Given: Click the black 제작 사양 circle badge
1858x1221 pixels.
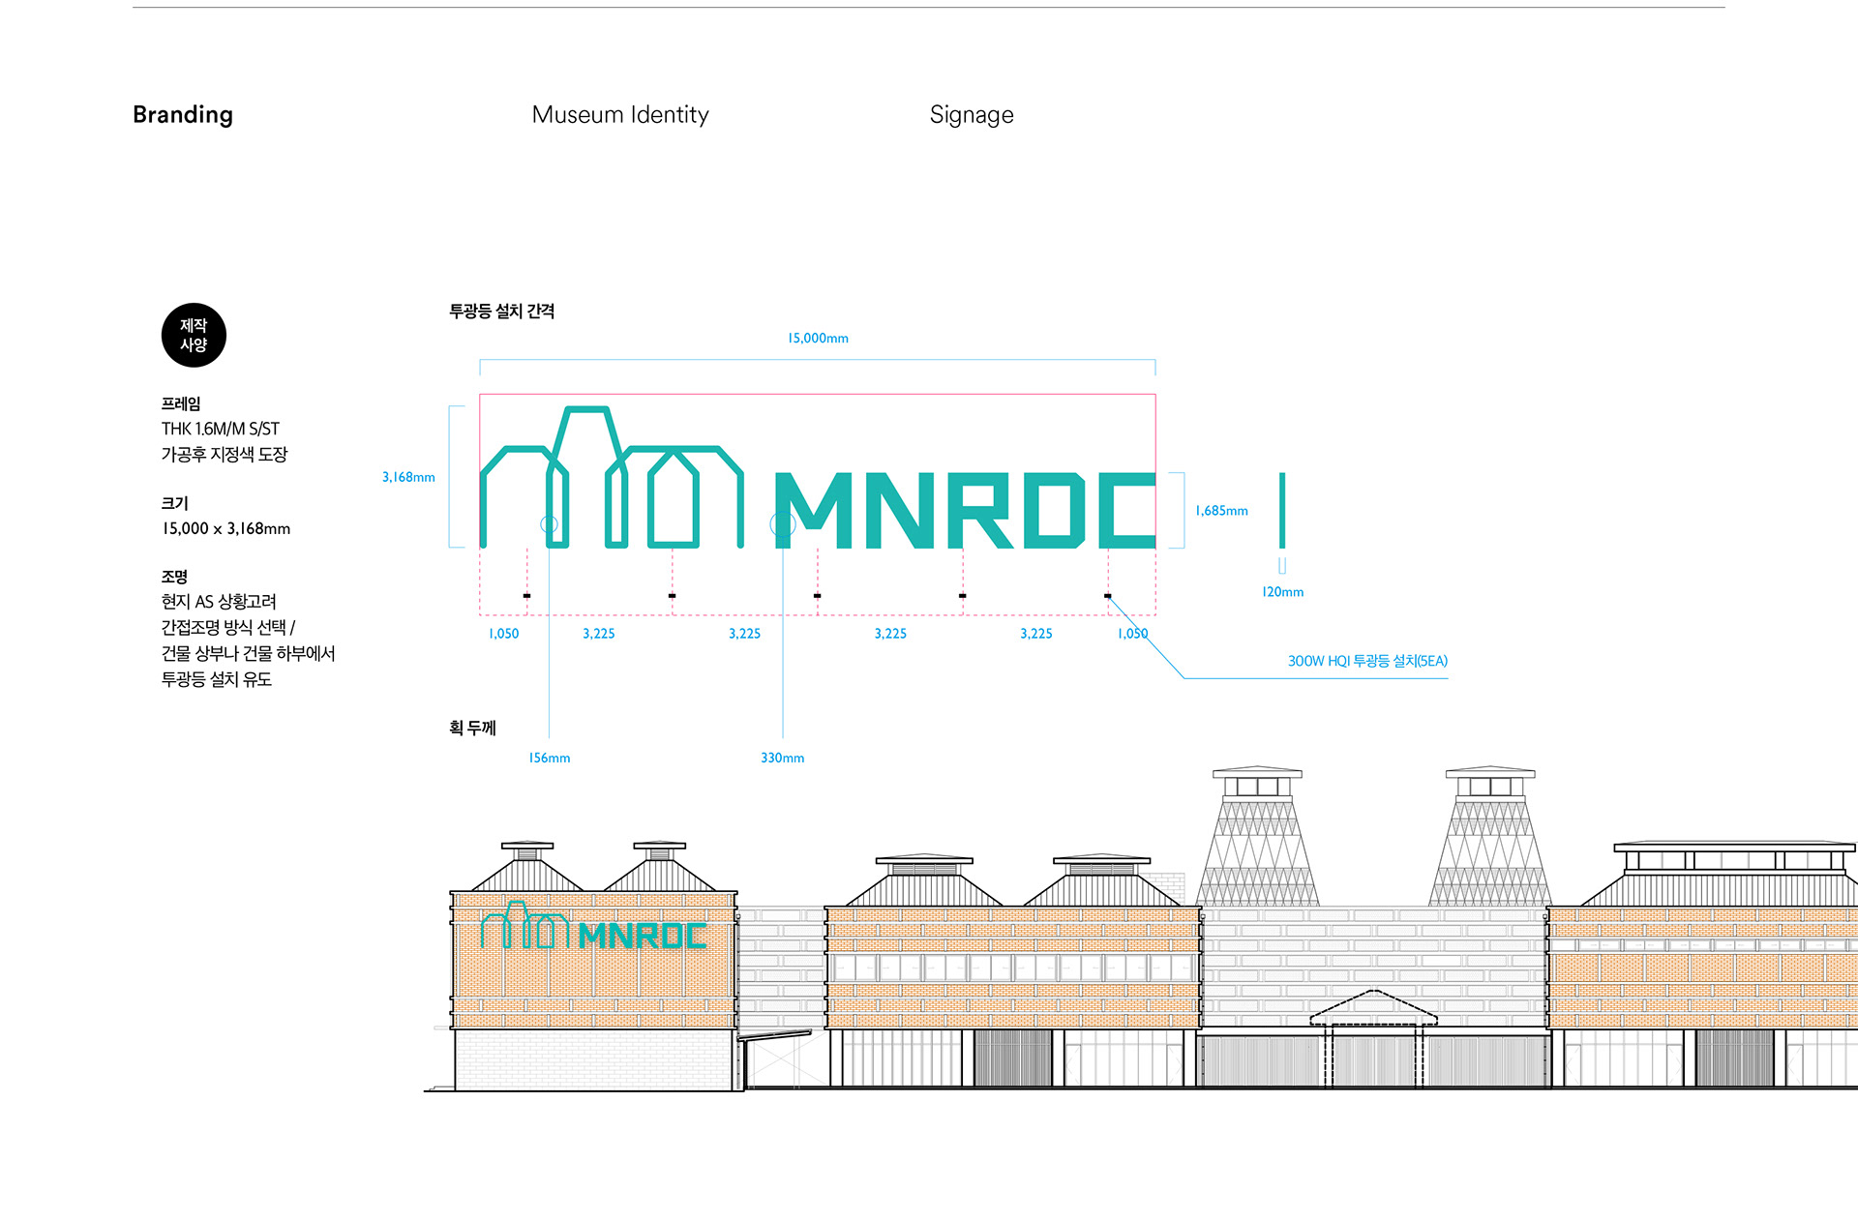Looking at the screenshot, I should (194, 336).
